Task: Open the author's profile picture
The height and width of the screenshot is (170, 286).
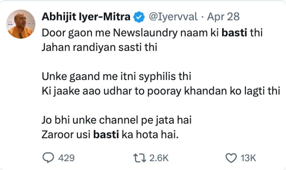Action: [21, 24]
